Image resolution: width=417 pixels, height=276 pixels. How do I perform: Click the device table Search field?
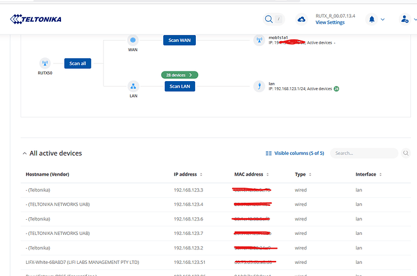[x=364, y=153]
